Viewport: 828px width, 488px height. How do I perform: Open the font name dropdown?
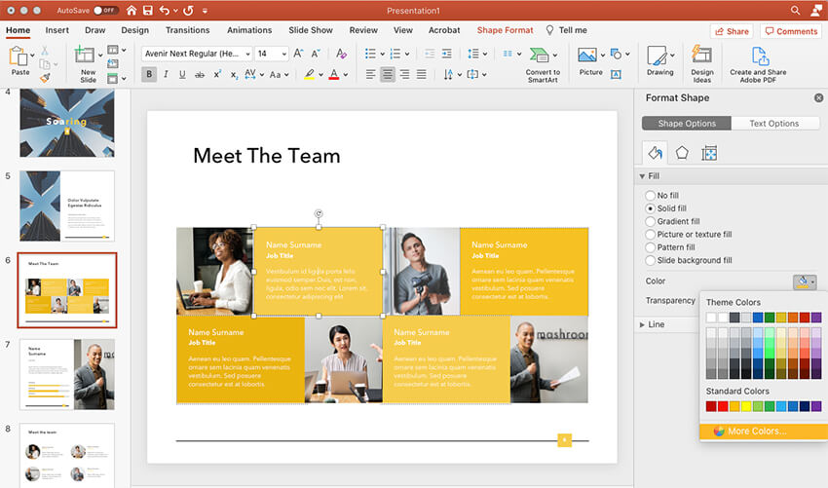tap(247, 54)
